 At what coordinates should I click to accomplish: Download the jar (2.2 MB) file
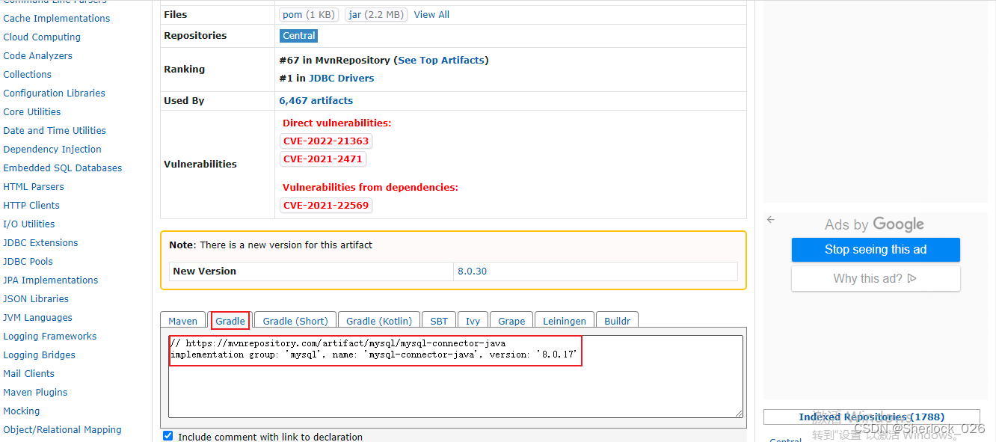375,13
